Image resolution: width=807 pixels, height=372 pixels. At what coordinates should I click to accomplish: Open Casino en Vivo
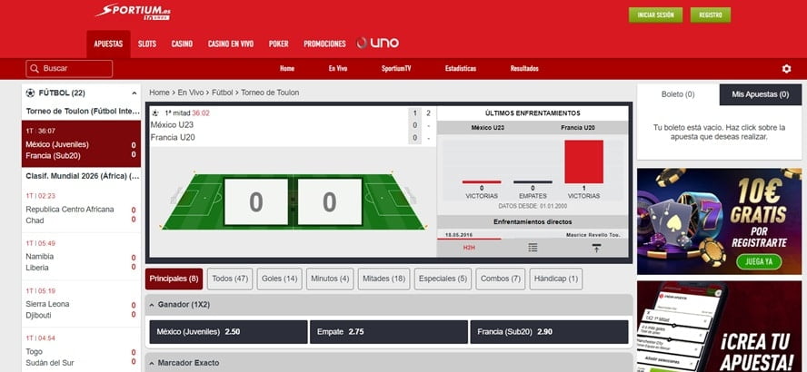tap(231, 44)
